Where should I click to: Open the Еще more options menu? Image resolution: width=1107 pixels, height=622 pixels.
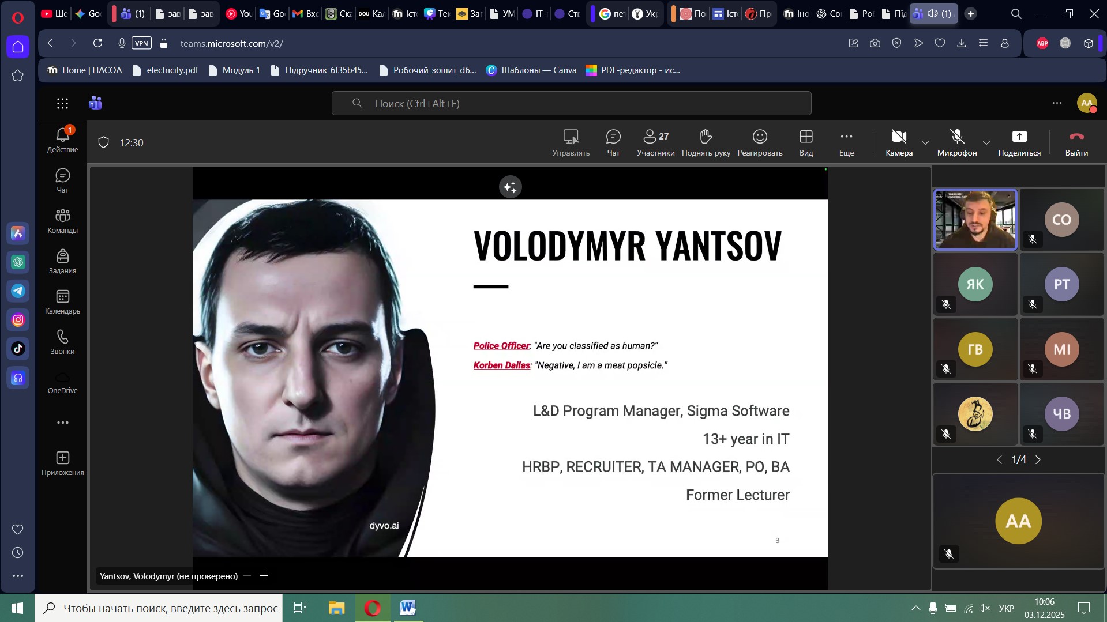846,142
